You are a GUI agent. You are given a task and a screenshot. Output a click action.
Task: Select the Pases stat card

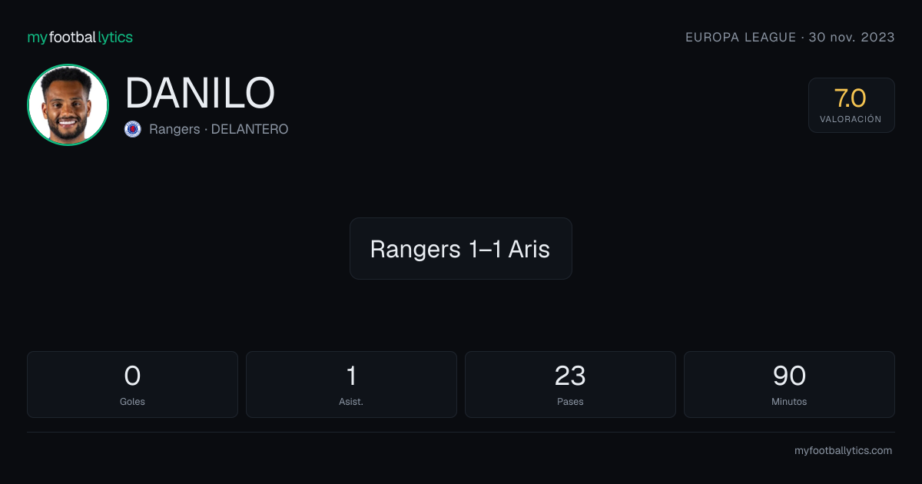click(570, 384)
